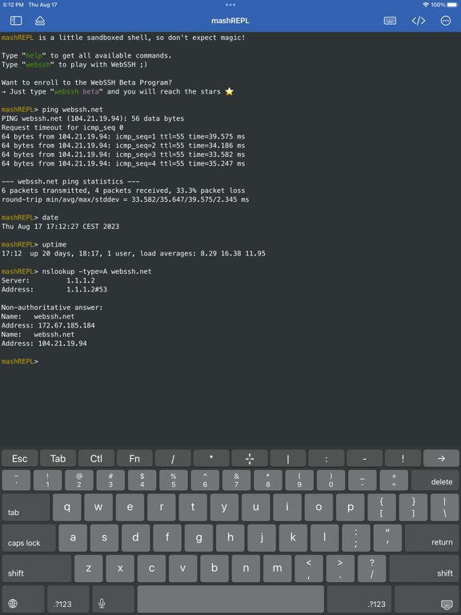Tap the green "help" command text
The height and width of the screenshot is (615, 461).
34,56
